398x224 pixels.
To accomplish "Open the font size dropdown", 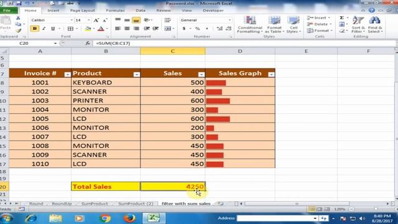I will [x=88, y=20].
